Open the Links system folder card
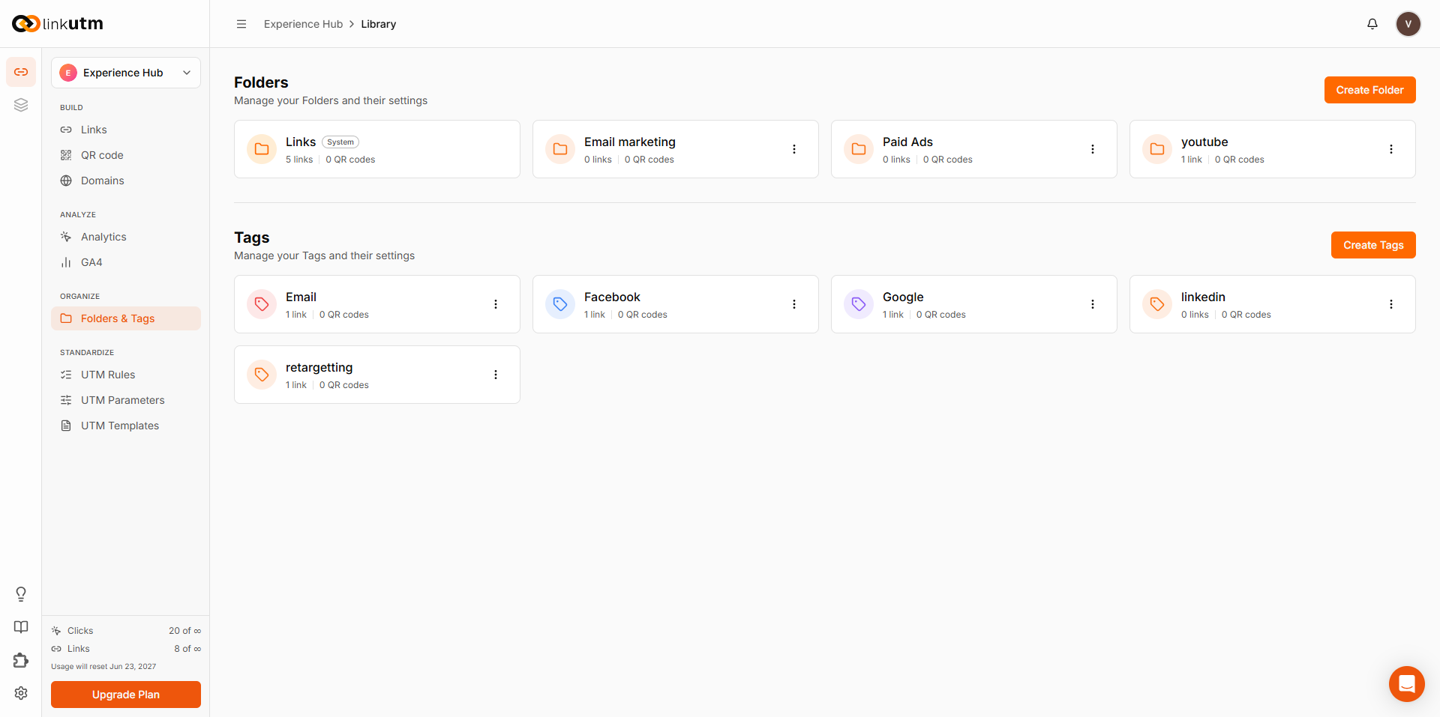Screen dimensions: 1440x717 (x=377, y=149)
